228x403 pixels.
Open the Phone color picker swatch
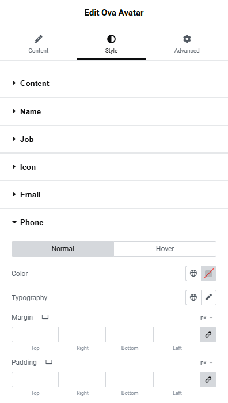point(209,273)
